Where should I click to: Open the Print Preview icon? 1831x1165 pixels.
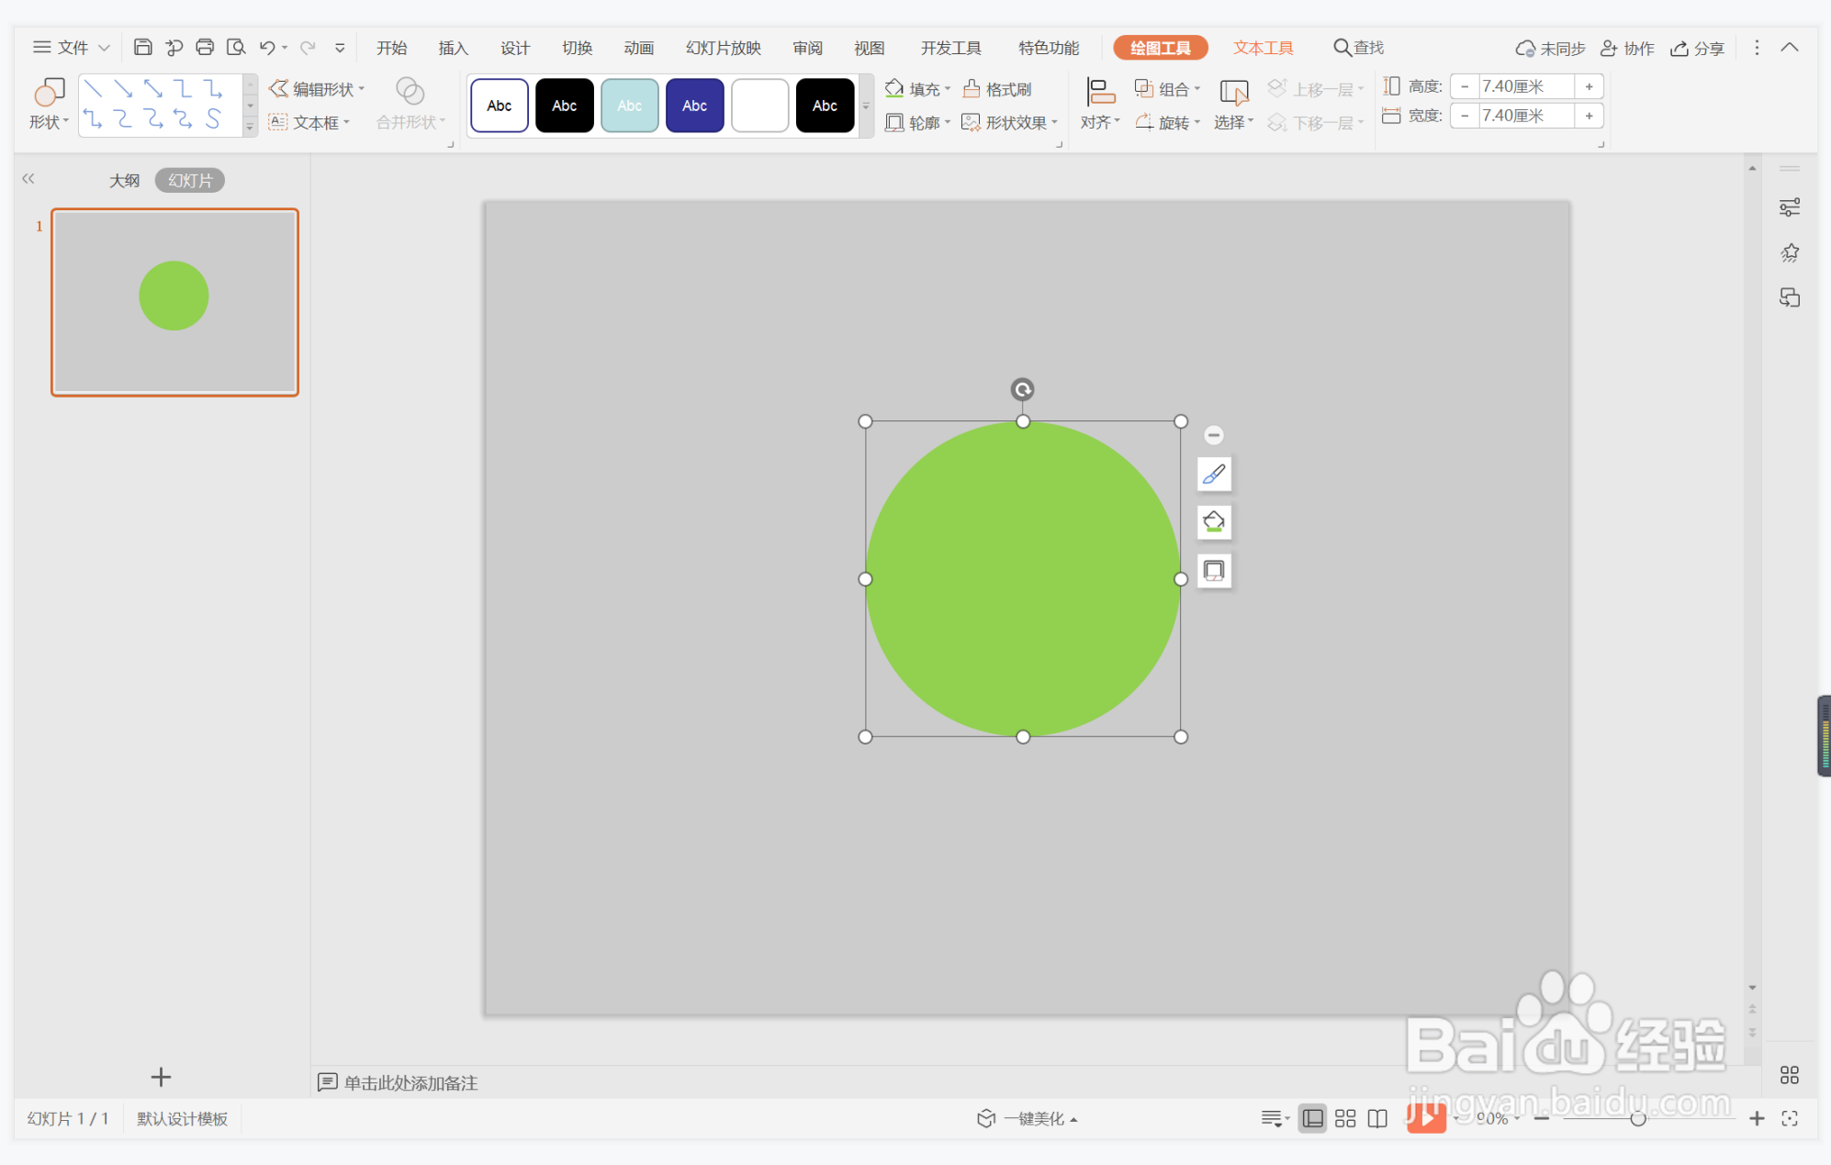point(236,47)
